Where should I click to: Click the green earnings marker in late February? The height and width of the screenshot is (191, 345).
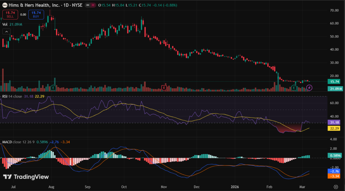(x=294, y=88)
